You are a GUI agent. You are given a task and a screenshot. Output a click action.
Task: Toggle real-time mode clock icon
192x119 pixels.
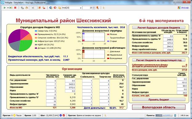[26, 8]
